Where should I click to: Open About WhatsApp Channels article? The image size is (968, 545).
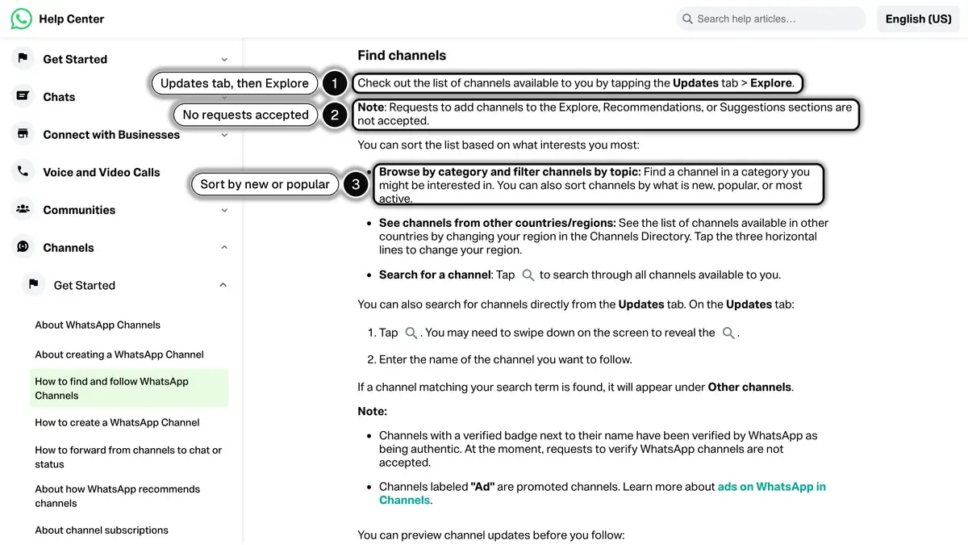click(98, 325)
